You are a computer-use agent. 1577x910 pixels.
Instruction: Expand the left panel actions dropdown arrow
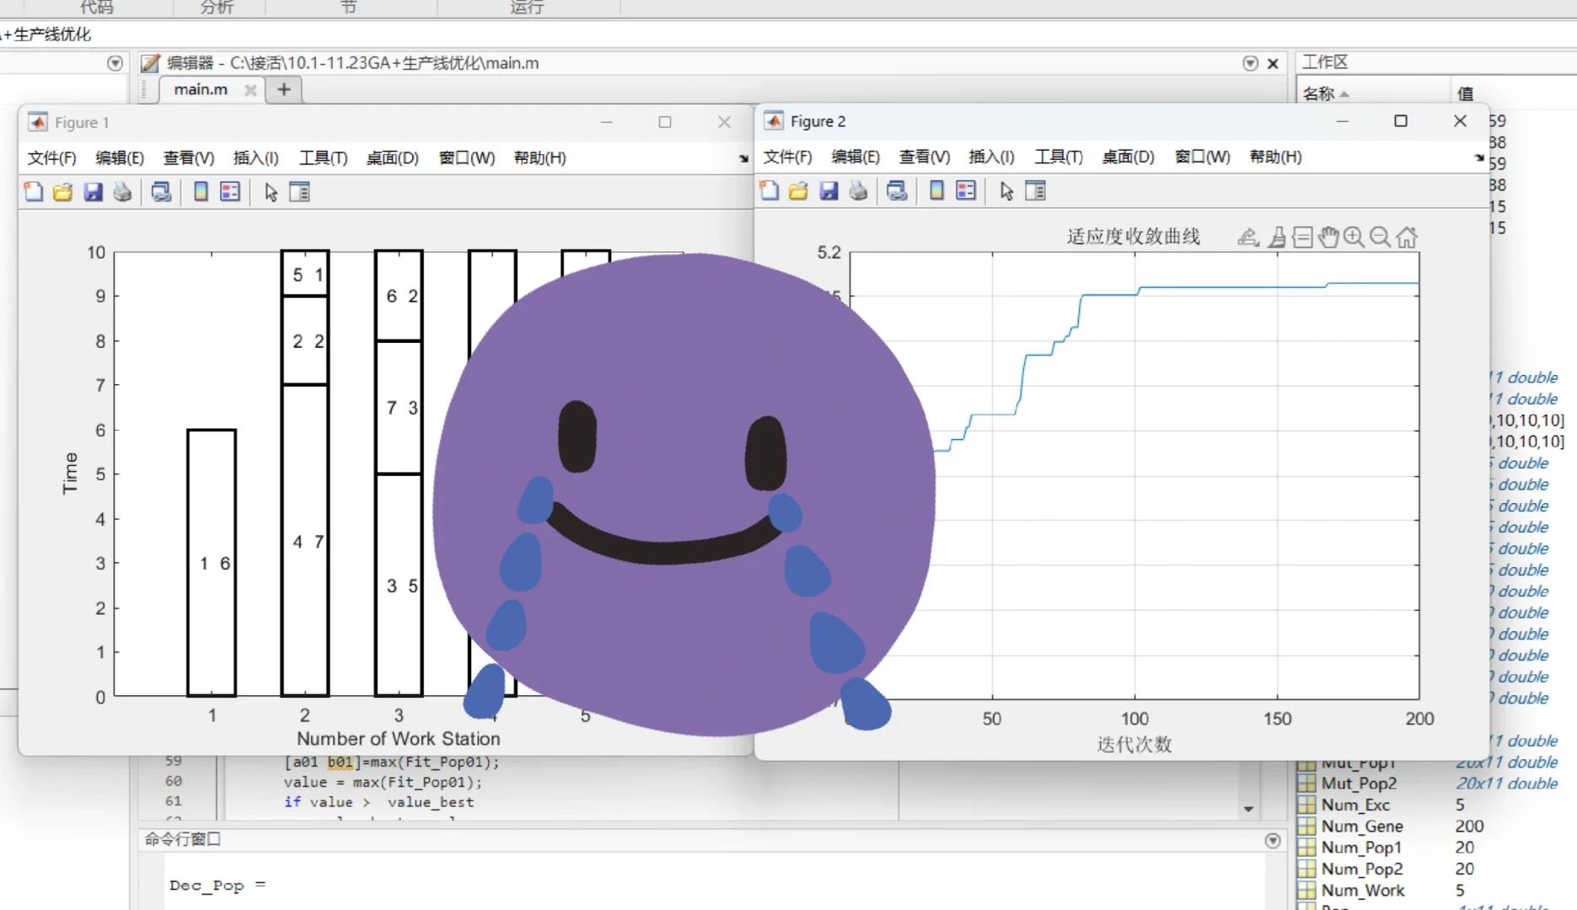coord(115,63)
